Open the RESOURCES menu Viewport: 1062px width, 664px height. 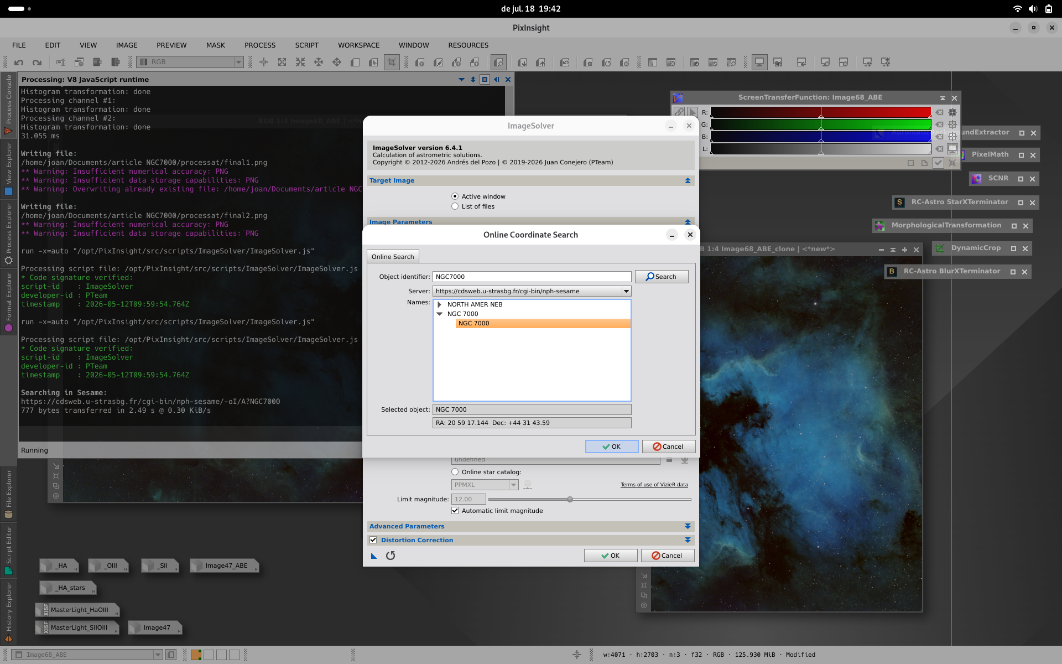tap(468, 45)
